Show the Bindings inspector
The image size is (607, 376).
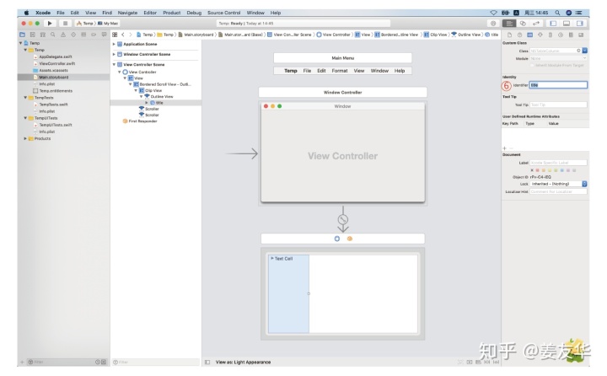tap(571, 35)
